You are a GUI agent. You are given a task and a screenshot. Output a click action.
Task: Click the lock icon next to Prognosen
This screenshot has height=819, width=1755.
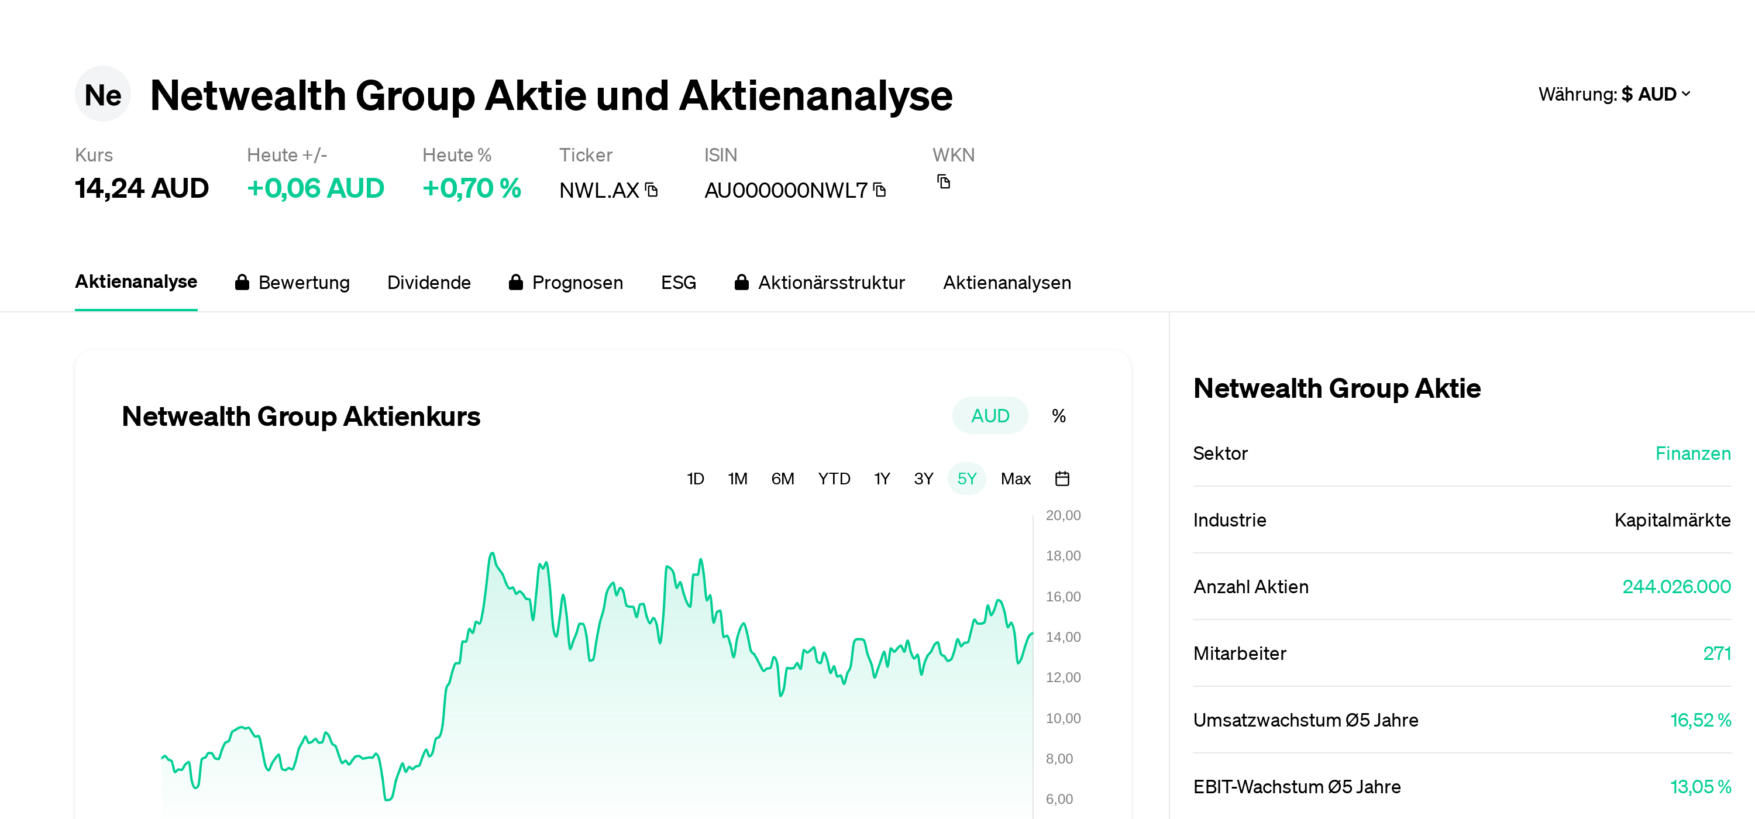[x=516, y=281]
